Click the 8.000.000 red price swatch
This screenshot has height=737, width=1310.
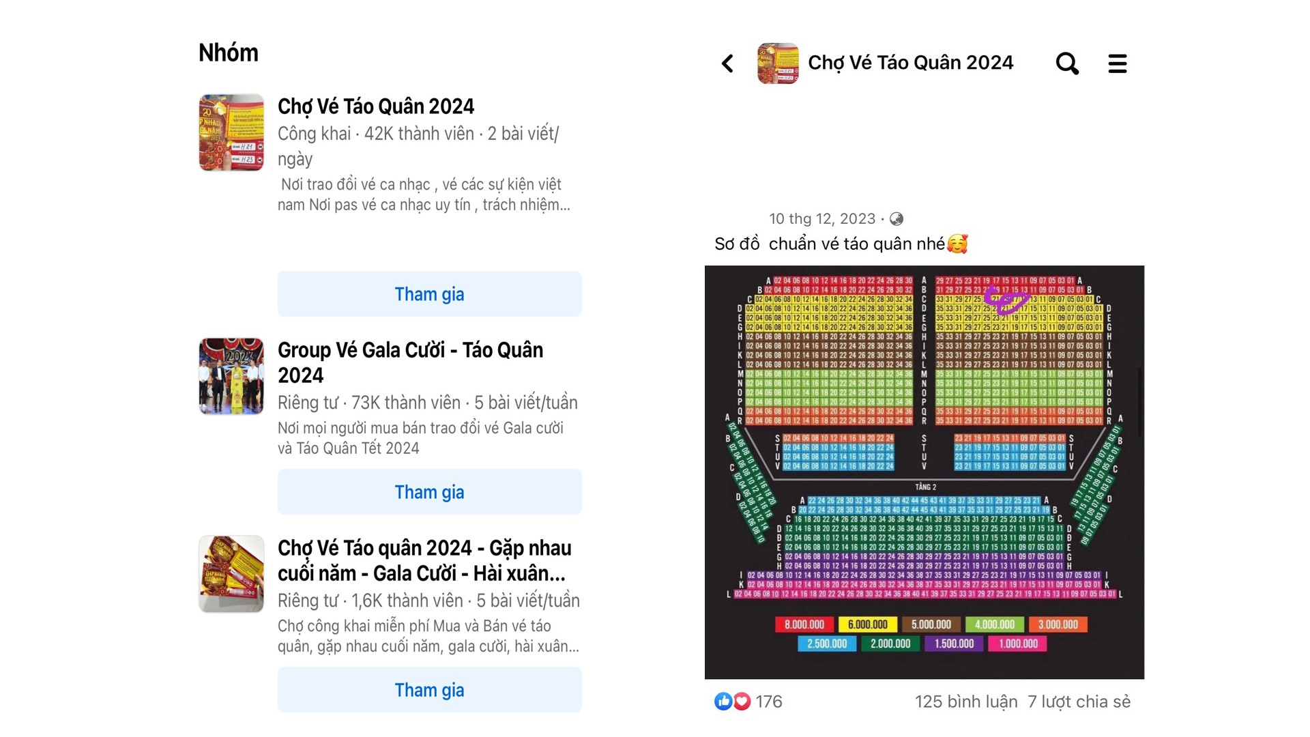[804, 624]
